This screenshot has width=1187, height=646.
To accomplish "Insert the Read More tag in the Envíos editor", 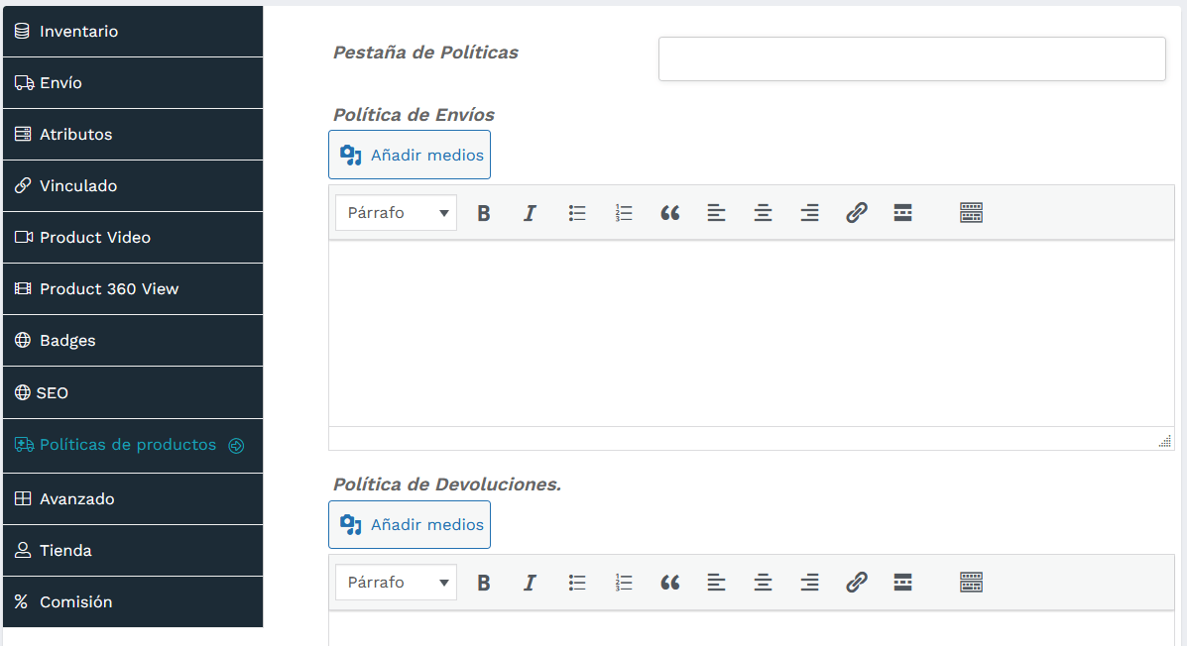I will pos(902,212).
